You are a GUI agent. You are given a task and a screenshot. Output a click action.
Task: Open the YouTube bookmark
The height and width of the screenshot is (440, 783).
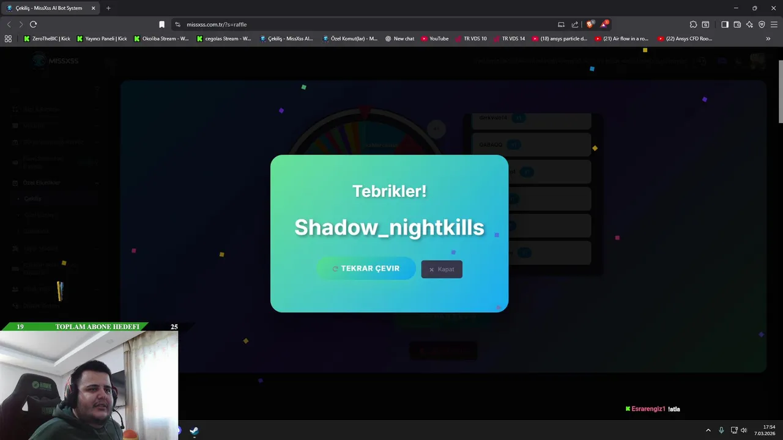[435, 38]
